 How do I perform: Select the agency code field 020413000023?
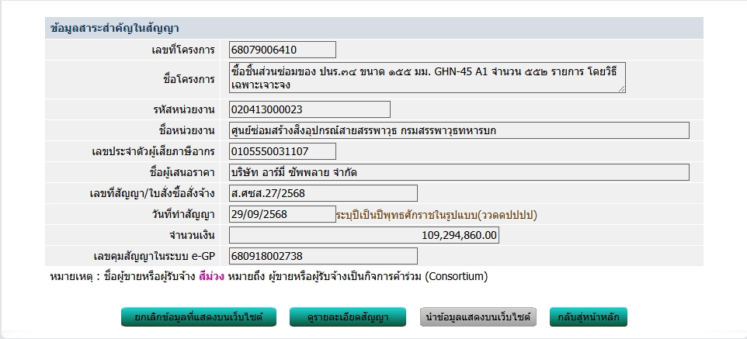pos(310,109)
